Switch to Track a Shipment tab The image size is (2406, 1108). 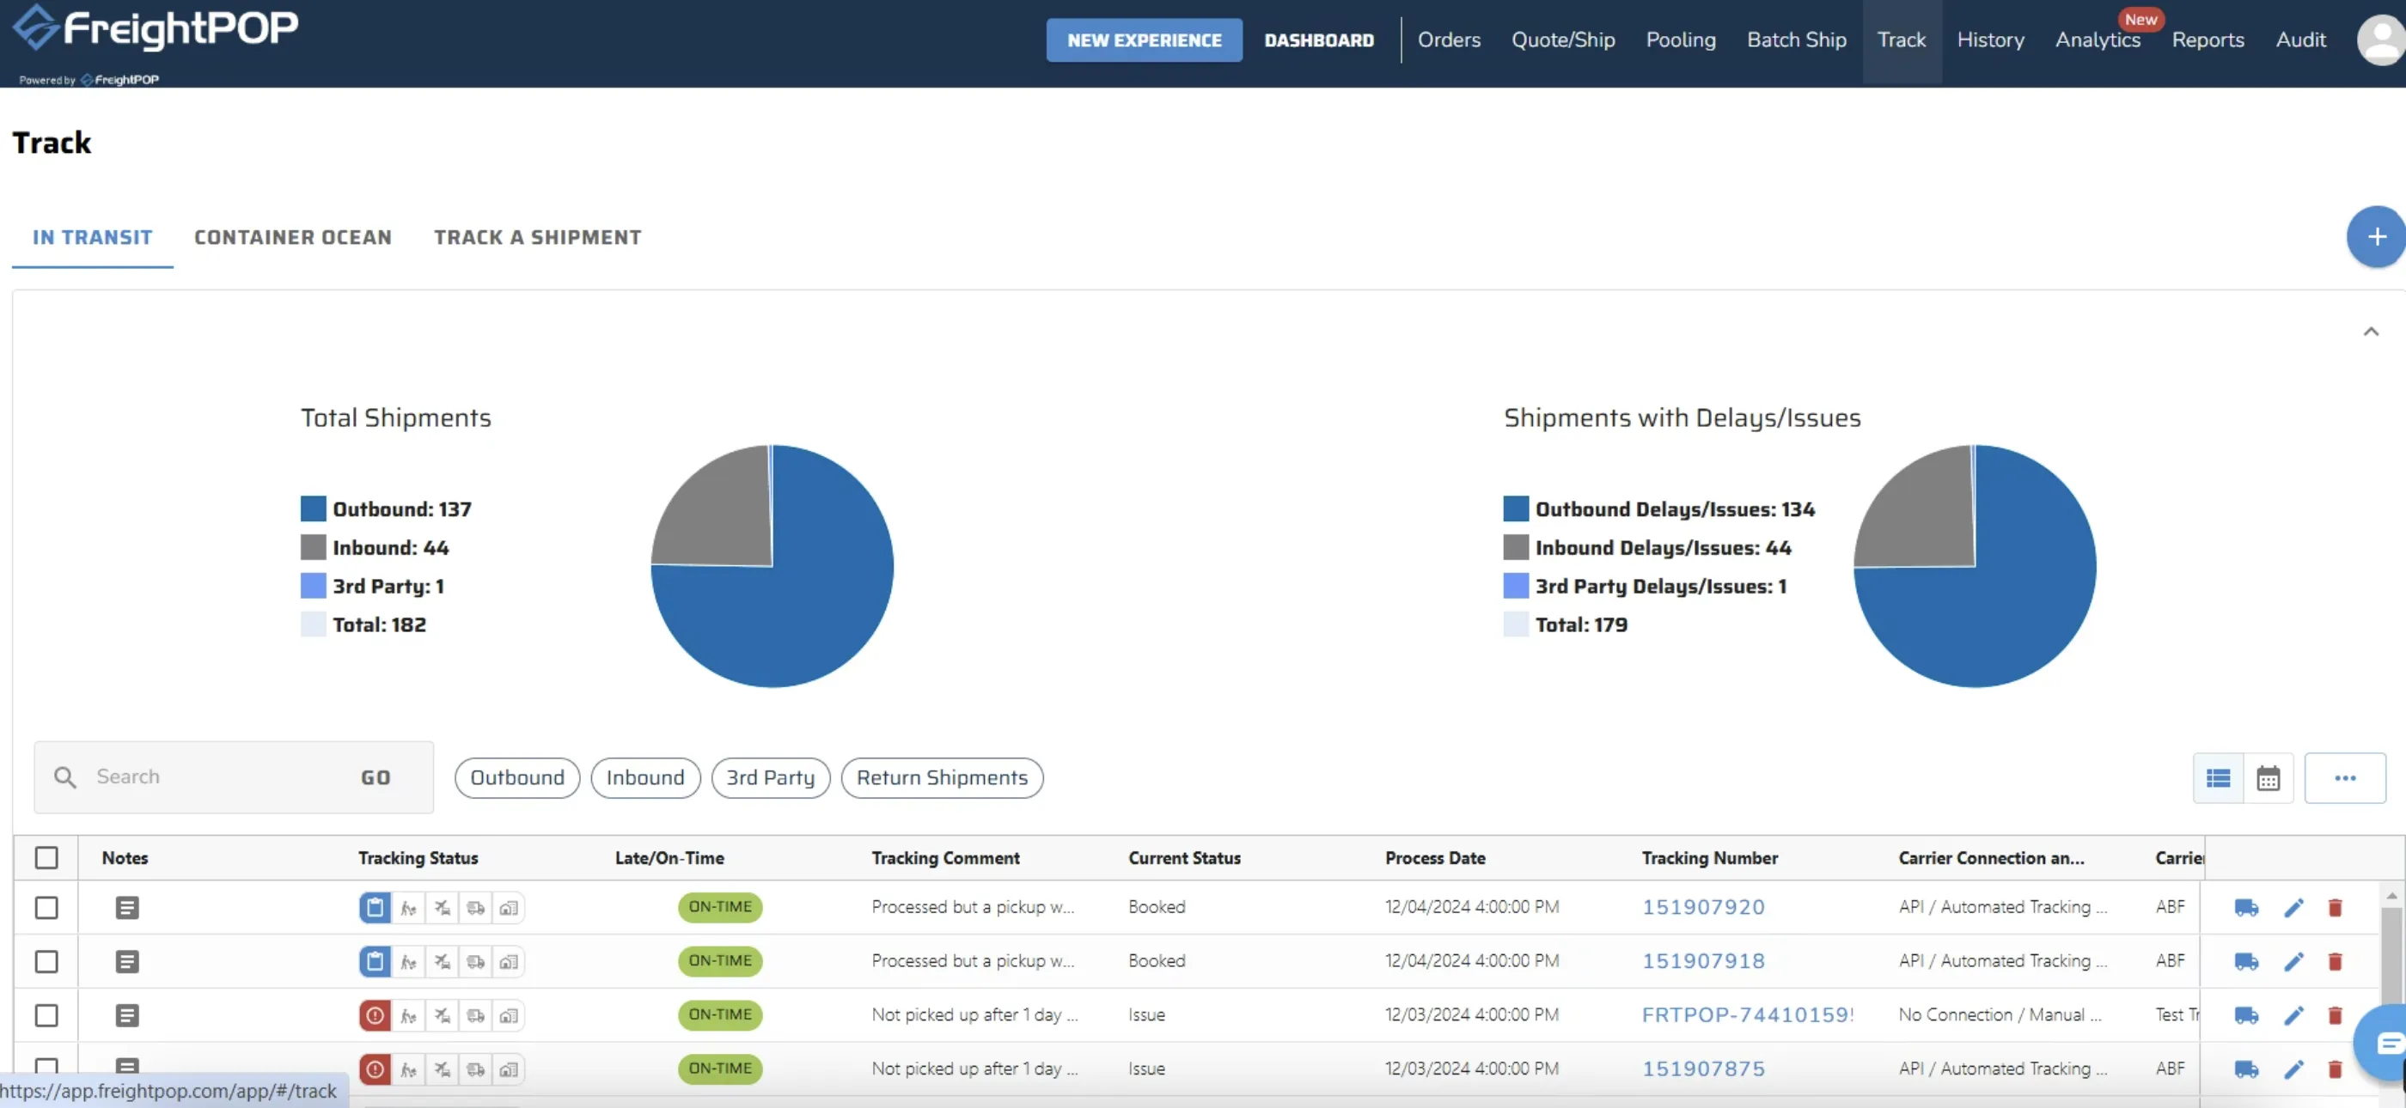pyautogui.click(x=537, y=237)
